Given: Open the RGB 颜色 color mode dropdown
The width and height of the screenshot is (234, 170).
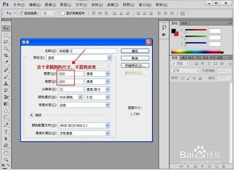Looking at the screenshot, I should tap(70, 97).
